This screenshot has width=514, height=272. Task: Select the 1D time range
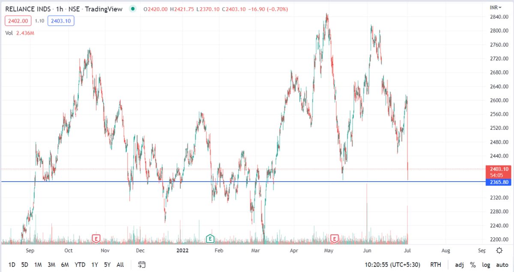12,265
